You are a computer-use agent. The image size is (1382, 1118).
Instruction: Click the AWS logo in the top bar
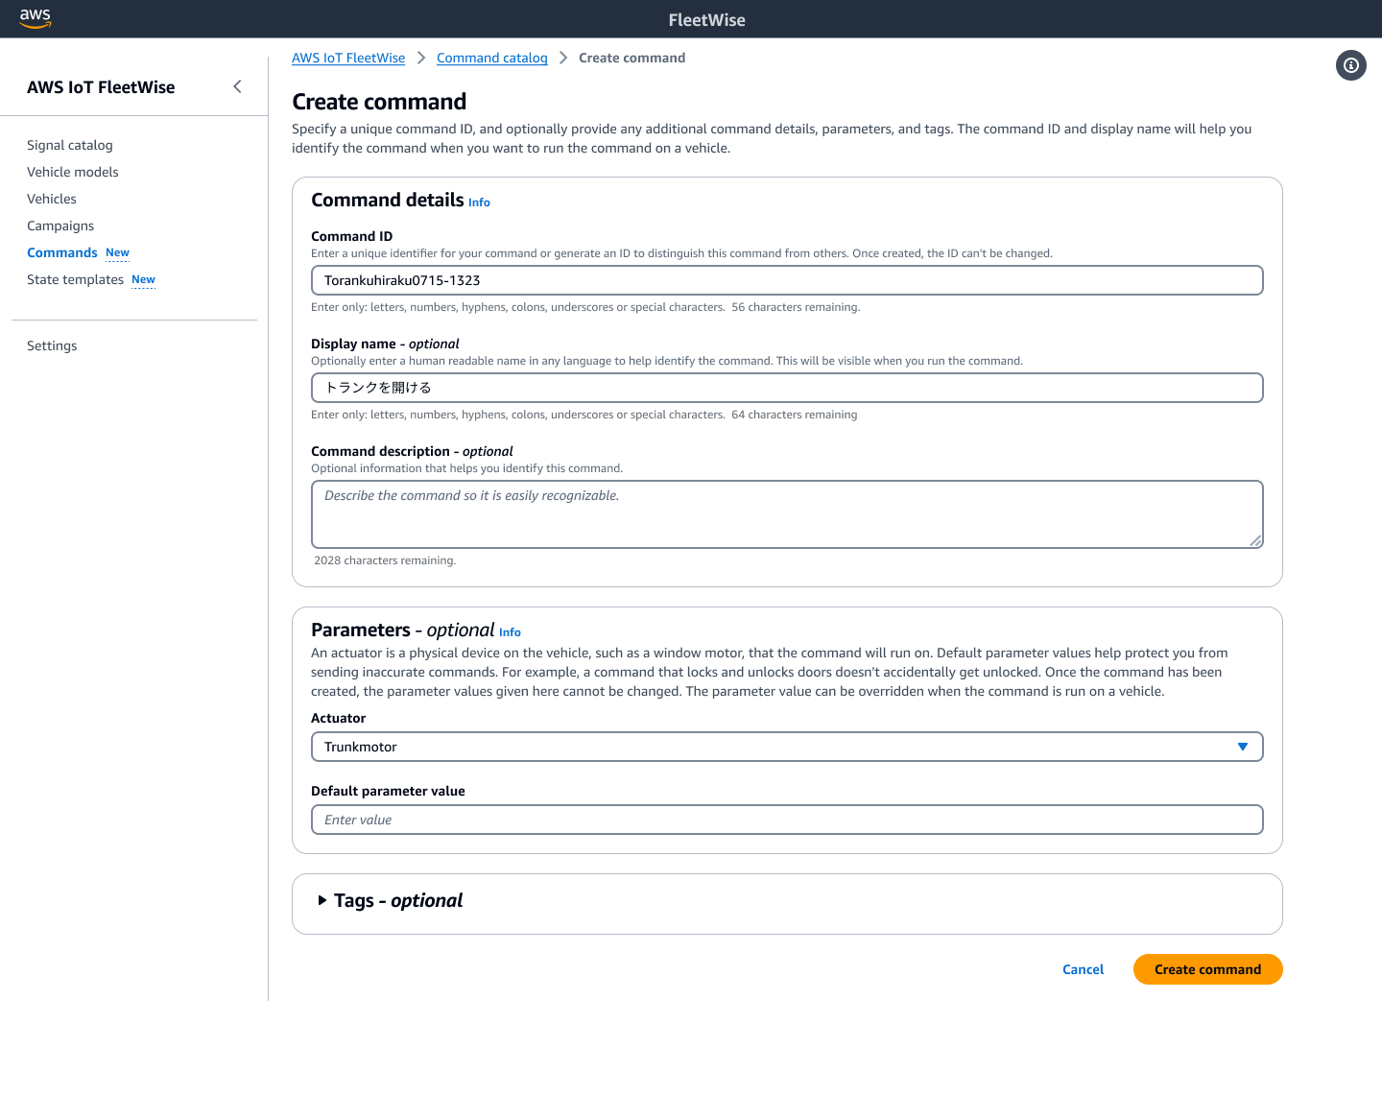(x=35, y=18)
